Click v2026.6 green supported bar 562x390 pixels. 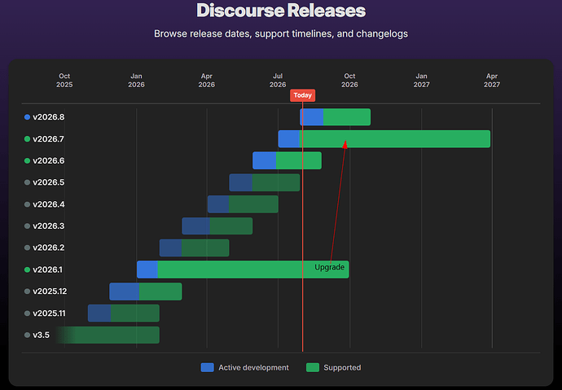click(299, 160)
